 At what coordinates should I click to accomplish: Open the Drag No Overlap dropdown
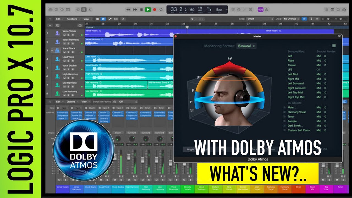pyautogui.click(x=291, y=19)
